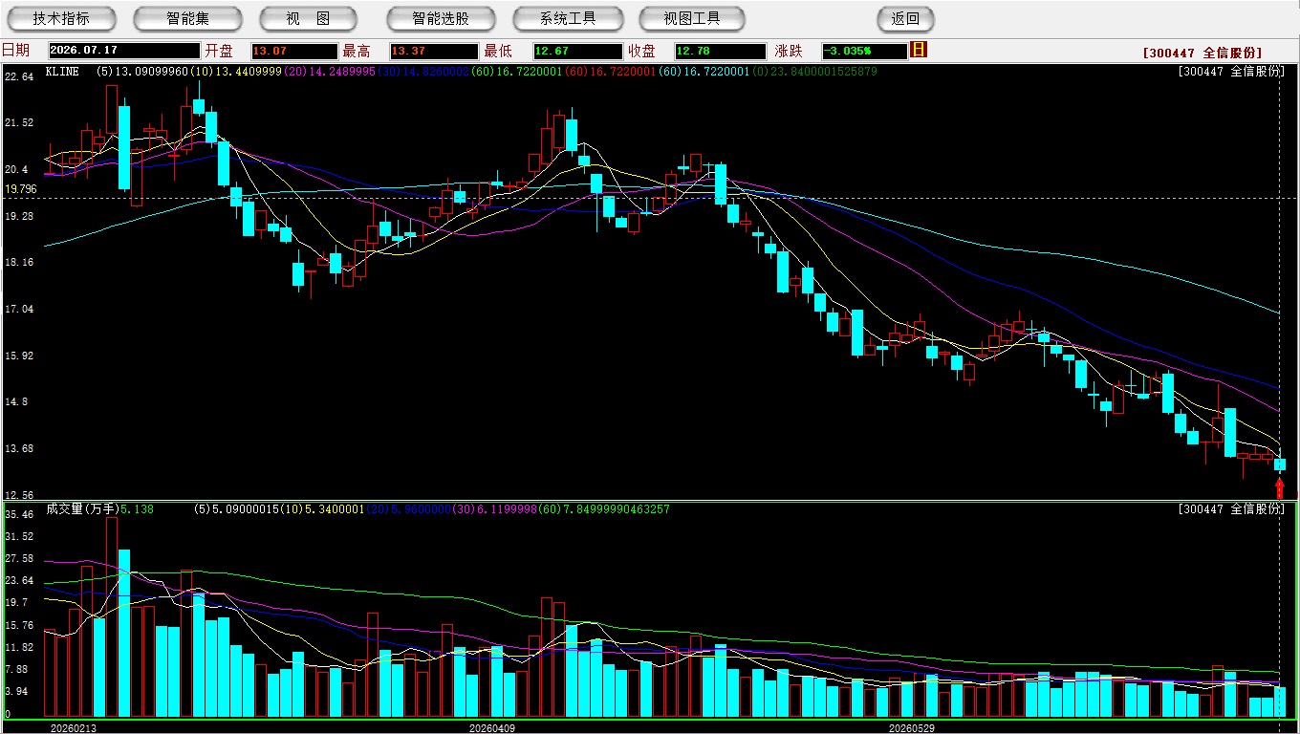Screen dimensions: 1300x734
Task: Click the 17.04 price axis label
Action: pos(19,309)
